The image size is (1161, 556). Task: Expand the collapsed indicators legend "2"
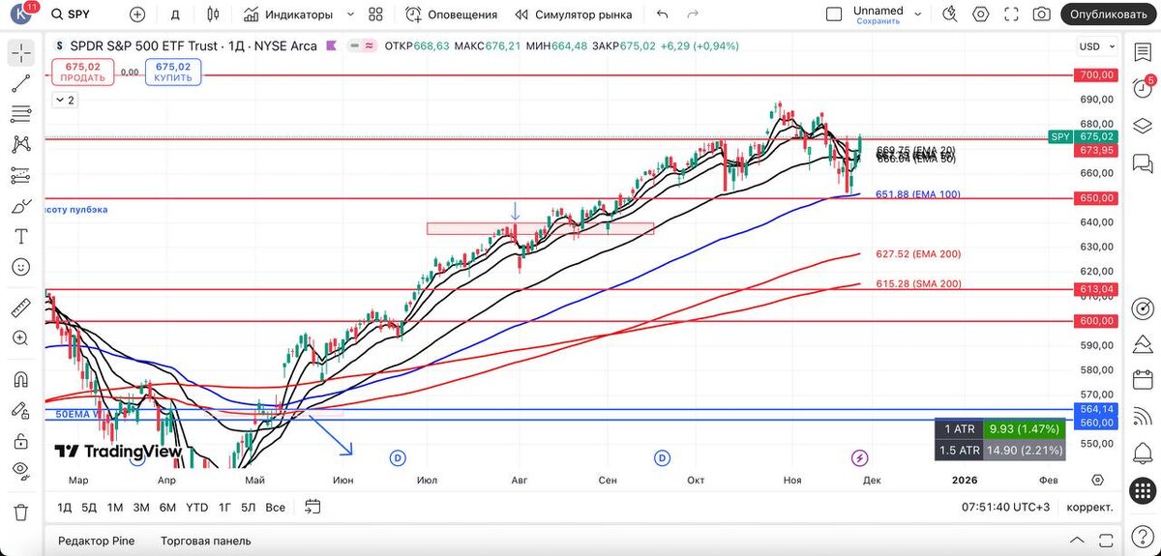[64, 100]
